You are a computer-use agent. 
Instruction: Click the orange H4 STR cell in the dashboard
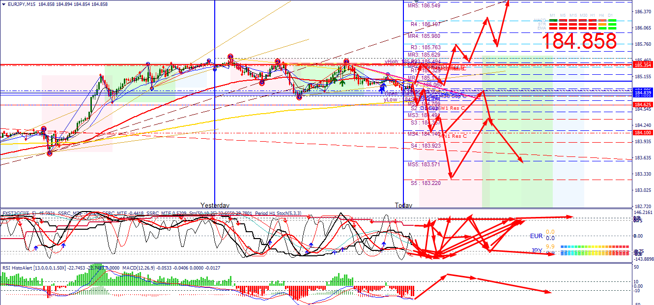[602, 24]
